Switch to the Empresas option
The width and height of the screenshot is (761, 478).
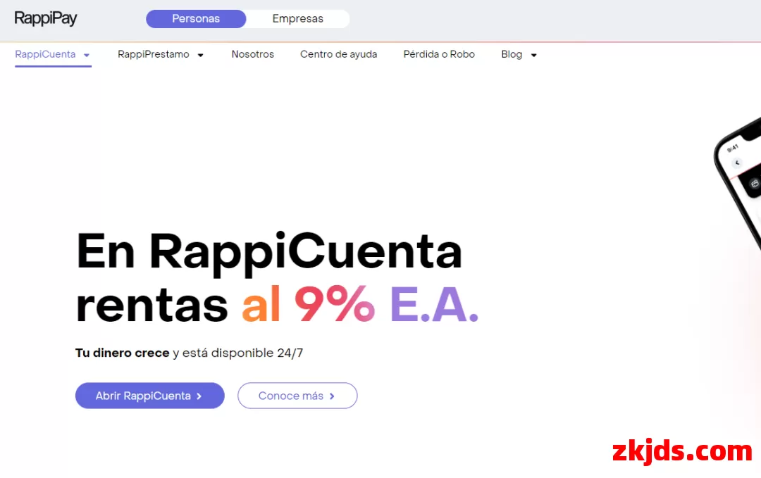[297, 19]
